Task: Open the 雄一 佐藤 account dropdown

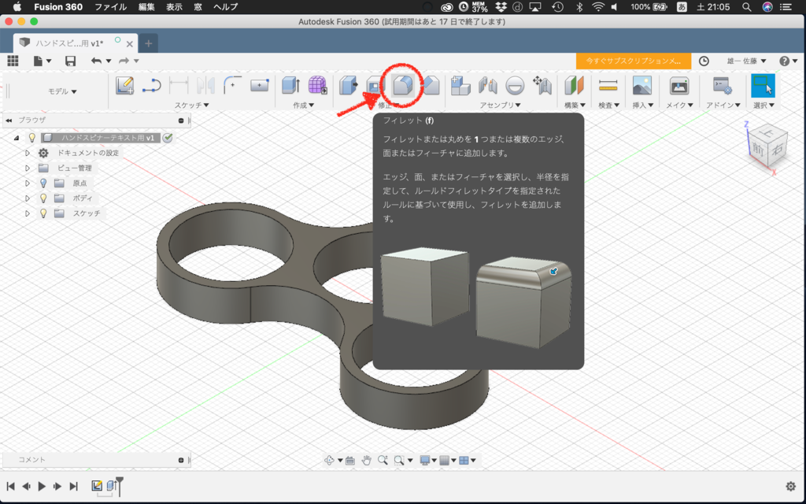Action: 746,61
